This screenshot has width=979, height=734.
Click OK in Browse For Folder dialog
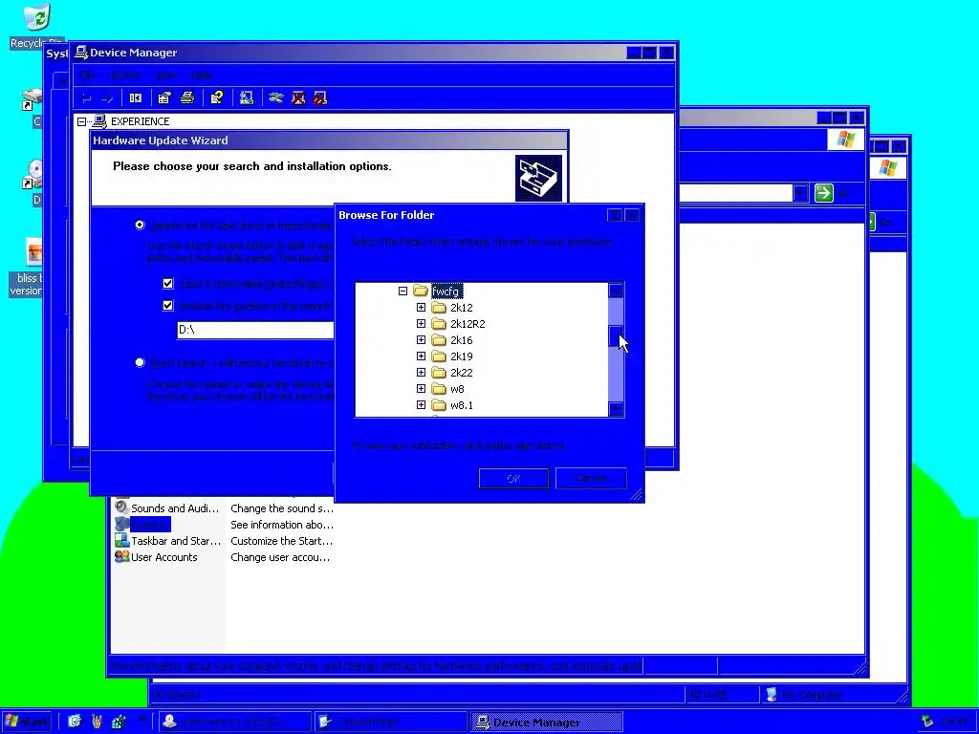click(513, 478)
